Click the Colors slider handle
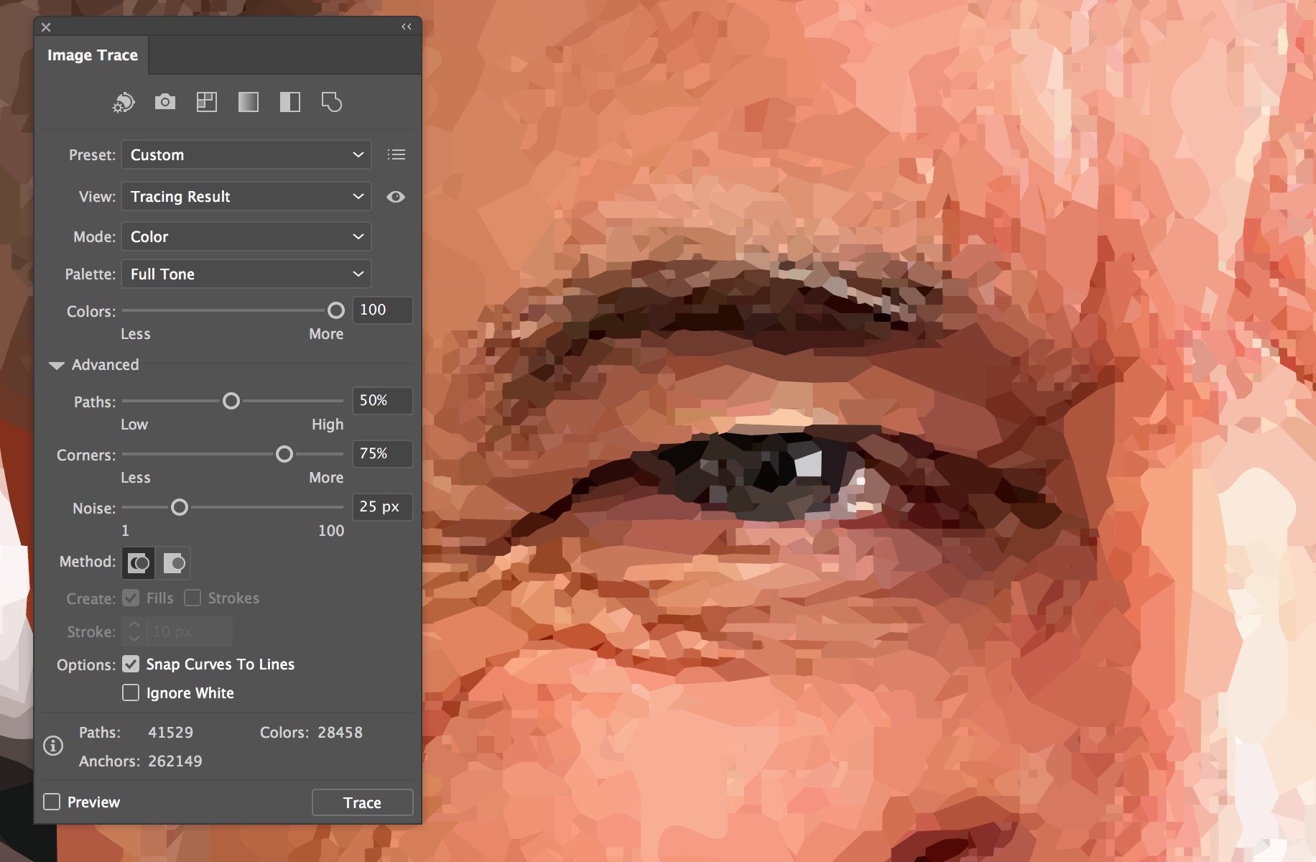Viewport: 1316px width, 862px height. 335,310
